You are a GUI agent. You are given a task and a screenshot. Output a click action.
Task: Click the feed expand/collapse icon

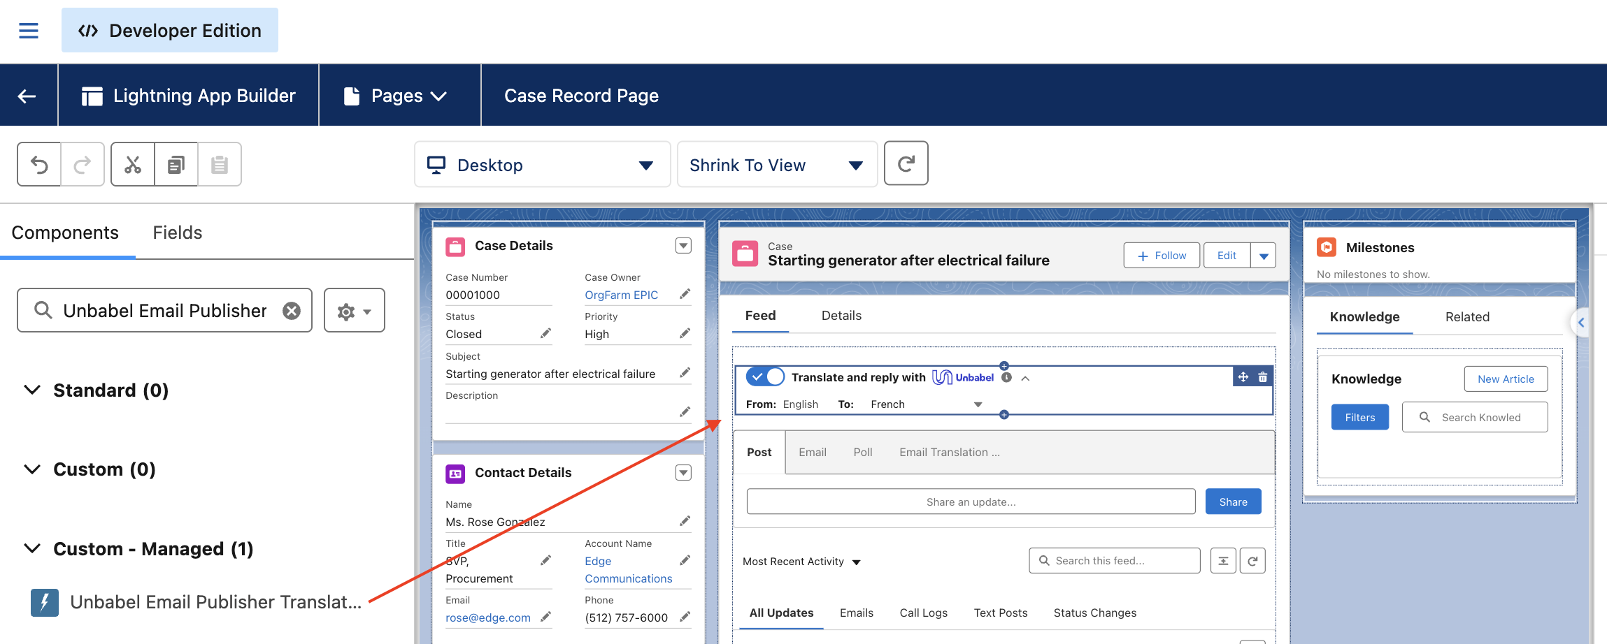(x=1223, y=561)
